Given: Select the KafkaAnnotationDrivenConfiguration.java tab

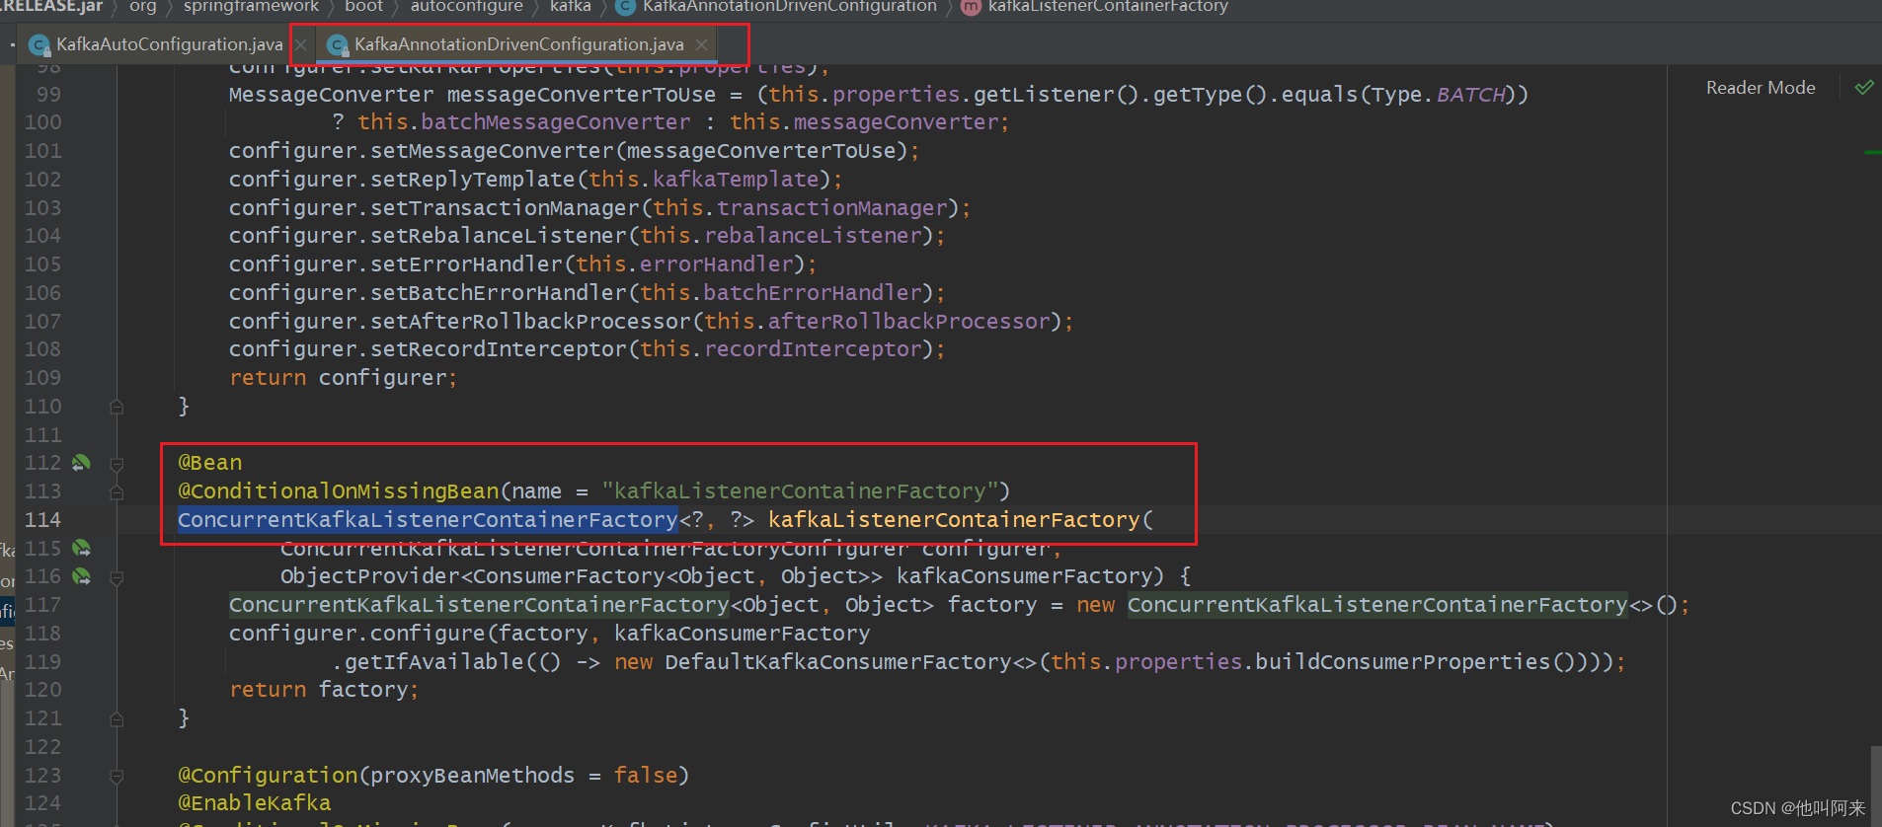Looking at the screenshot, I should point(518,44).
